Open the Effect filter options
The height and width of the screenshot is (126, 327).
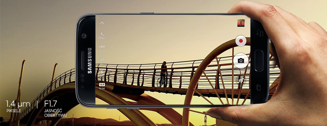click(x=102, y=35)
